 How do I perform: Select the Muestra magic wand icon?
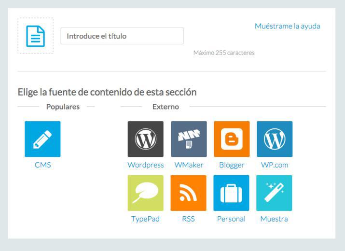click(x=274, y=193)
